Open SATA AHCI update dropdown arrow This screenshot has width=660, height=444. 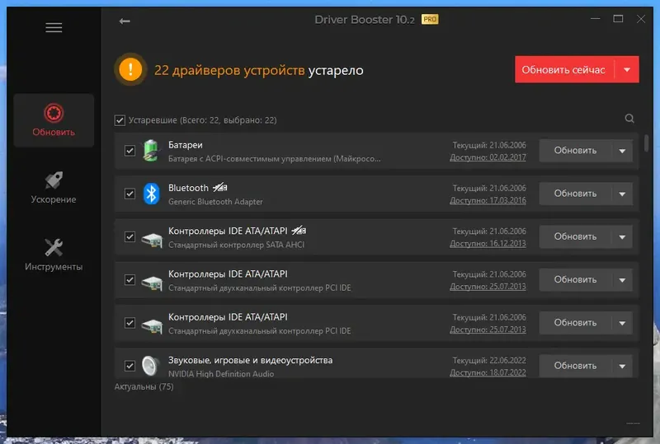pos(622,236)
